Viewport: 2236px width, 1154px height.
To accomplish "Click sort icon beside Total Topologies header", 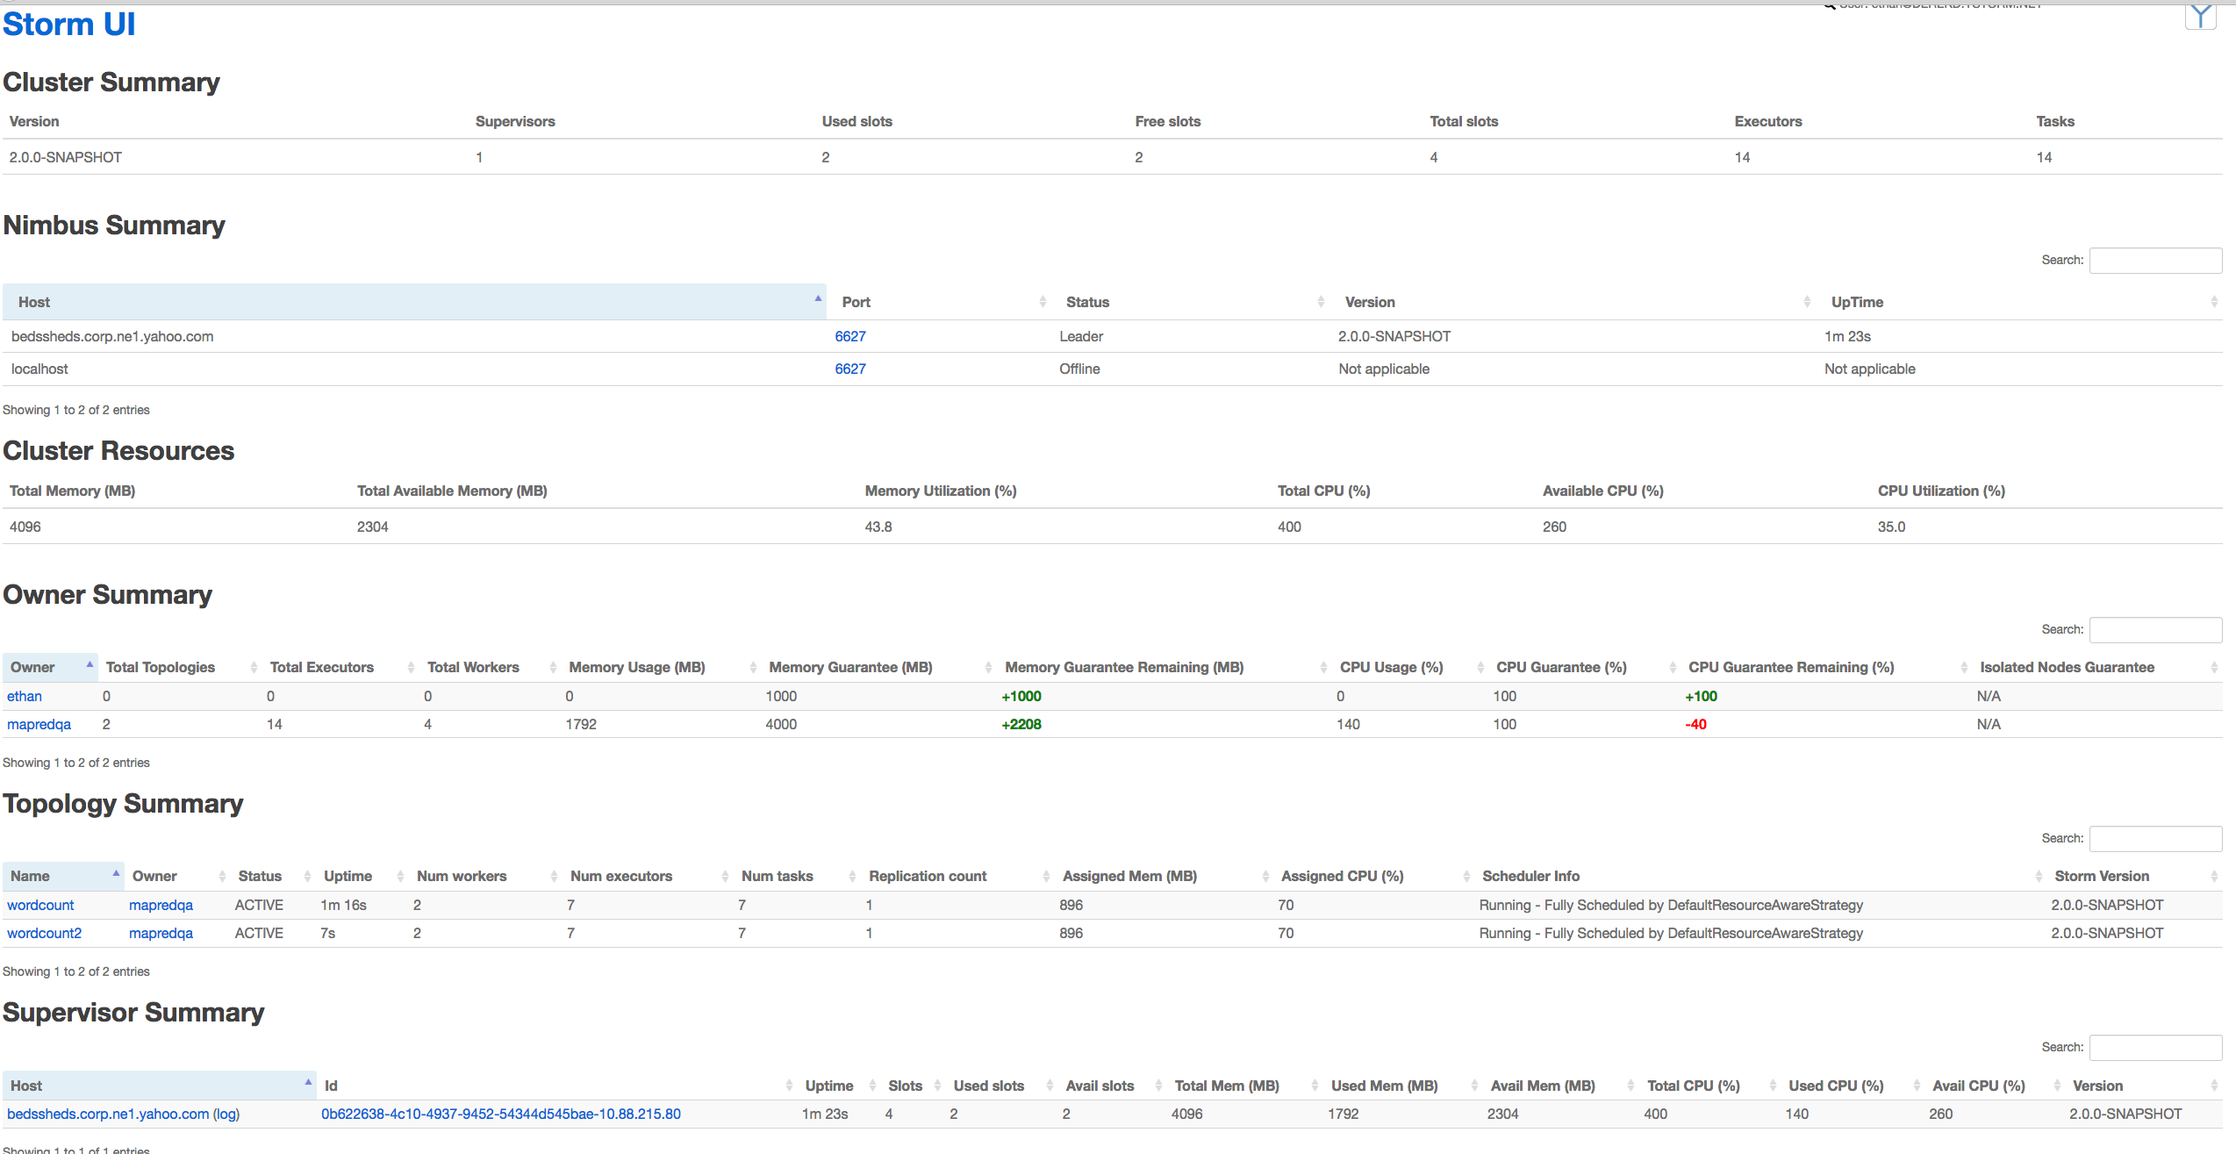I will pos(254,668).
